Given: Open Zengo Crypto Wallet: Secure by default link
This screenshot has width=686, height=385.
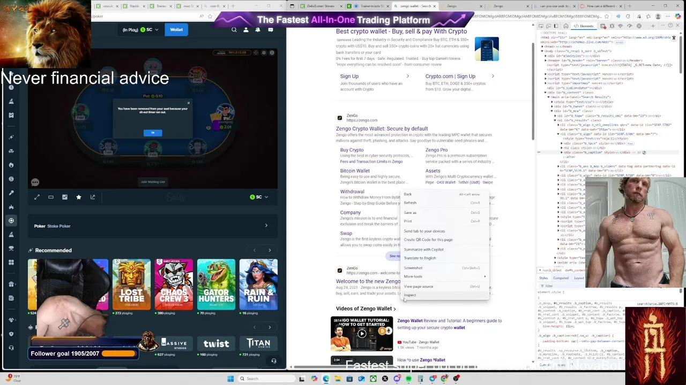Looking at the screenshot, I should point(382,129).
